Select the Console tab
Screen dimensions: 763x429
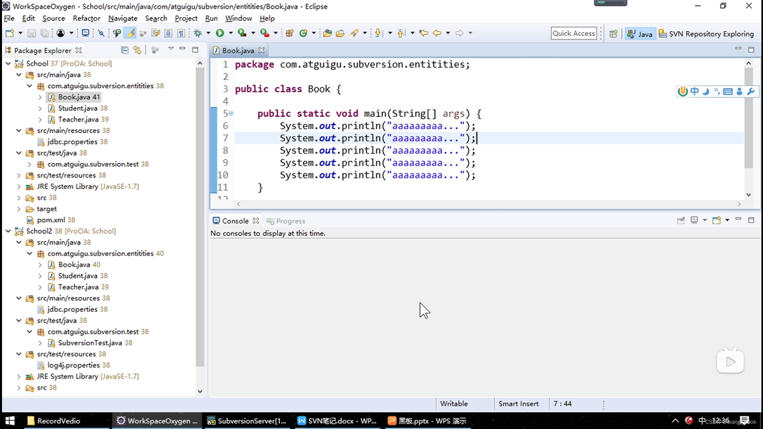point(235,221)
